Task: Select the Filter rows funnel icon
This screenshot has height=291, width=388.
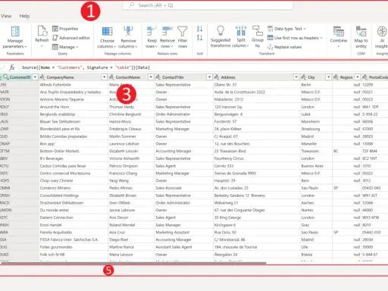Action: (182, 31)
